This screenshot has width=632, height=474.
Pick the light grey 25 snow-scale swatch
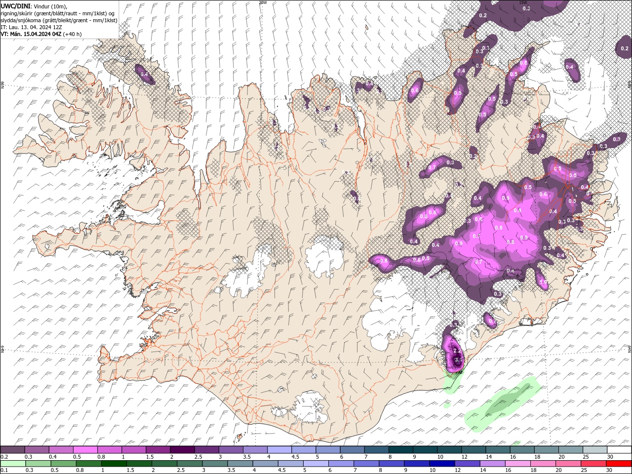point(594,450)
